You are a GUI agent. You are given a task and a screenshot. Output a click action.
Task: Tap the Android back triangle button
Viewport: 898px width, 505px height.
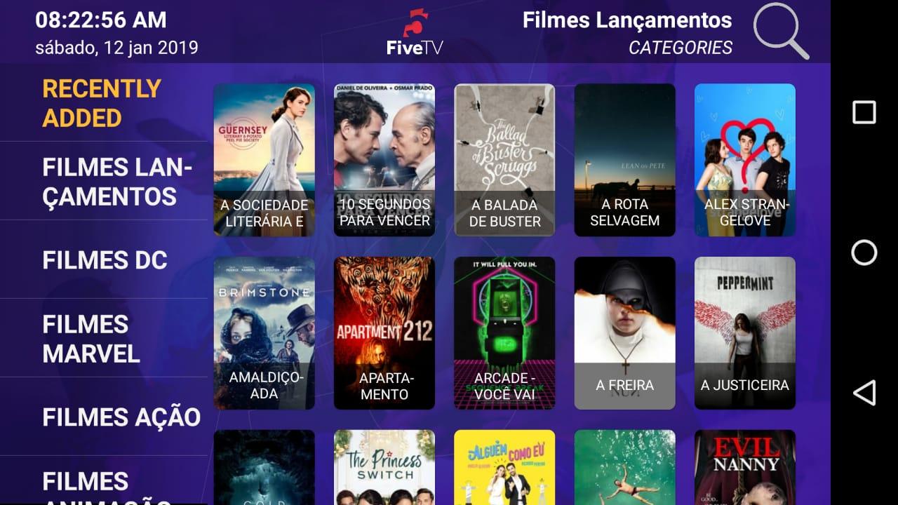tap(864, 393)
